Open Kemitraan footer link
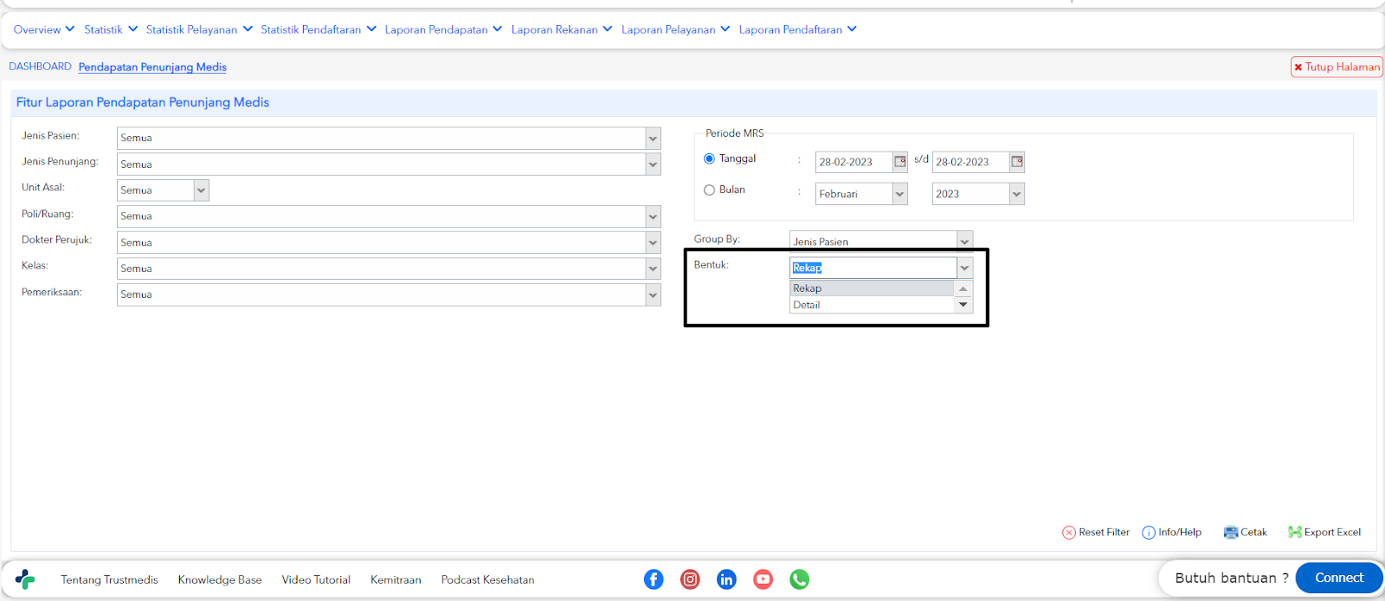The height and width of the screenshot is (601, 1385). [x=396, y=579]
